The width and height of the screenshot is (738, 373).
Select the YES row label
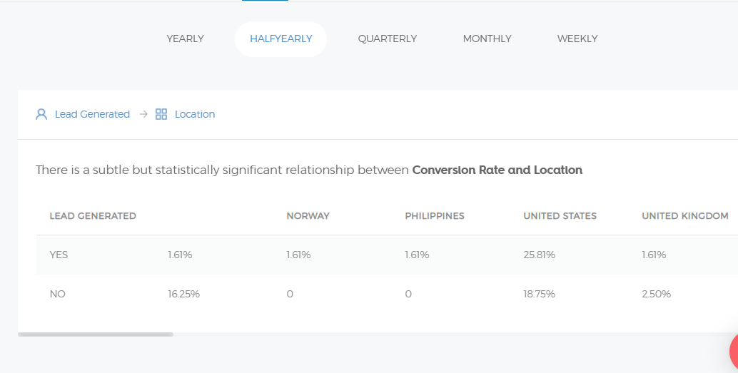click(x=59, y=255)
